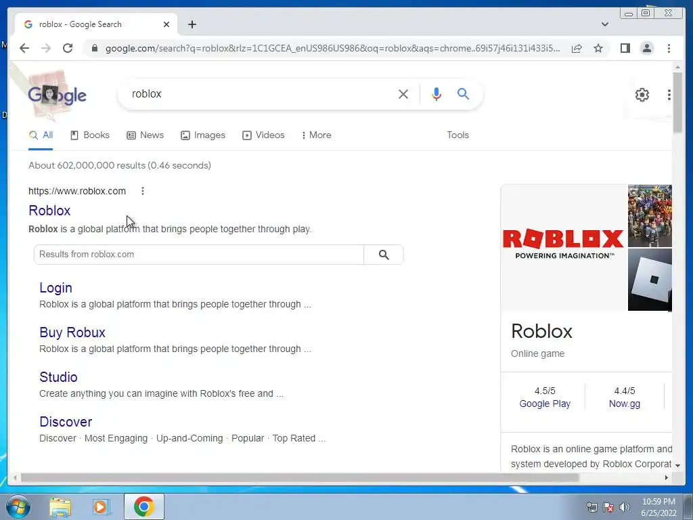Click the blue magnifier search button
This screenshot has width=693, height=520.
pos(463,93)
